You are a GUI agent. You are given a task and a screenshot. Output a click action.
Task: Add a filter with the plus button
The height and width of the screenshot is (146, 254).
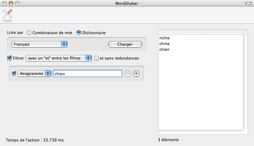136,73
